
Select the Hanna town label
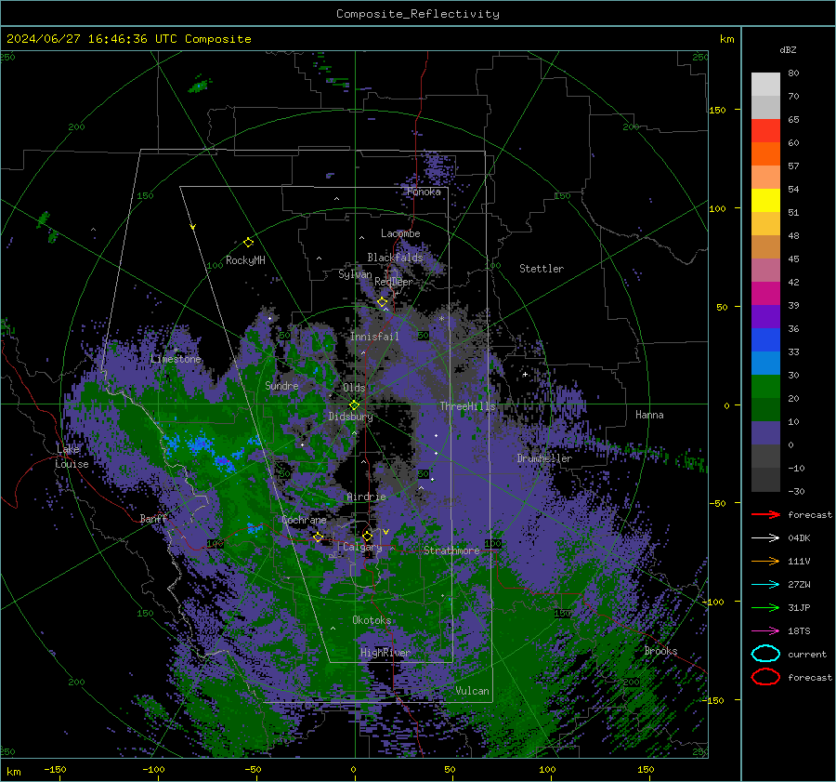(x=649, y=415)
